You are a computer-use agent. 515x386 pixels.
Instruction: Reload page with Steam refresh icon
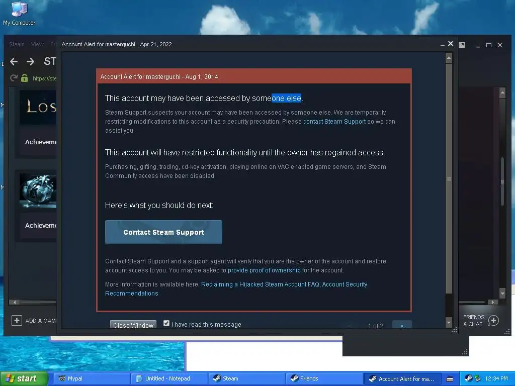[14, 78]
